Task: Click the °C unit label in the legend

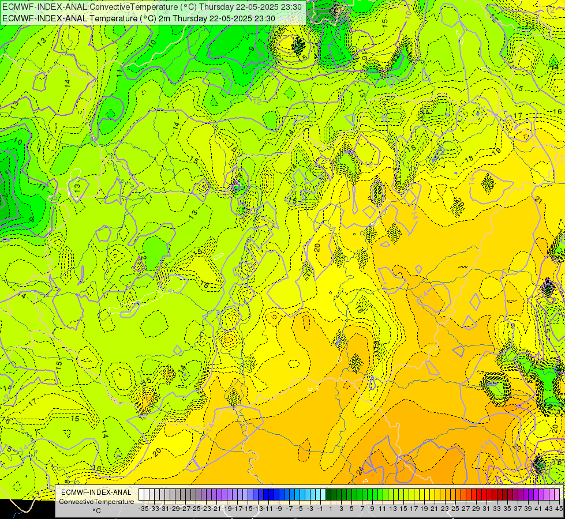Action: (x=96, y=511)
